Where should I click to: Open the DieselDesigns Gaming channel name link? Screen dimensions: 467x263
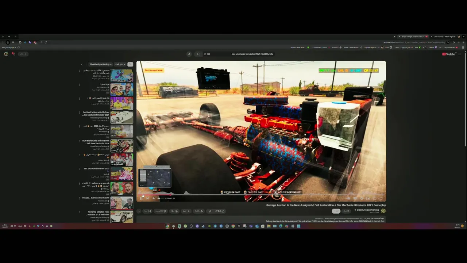tap(367, 210)
